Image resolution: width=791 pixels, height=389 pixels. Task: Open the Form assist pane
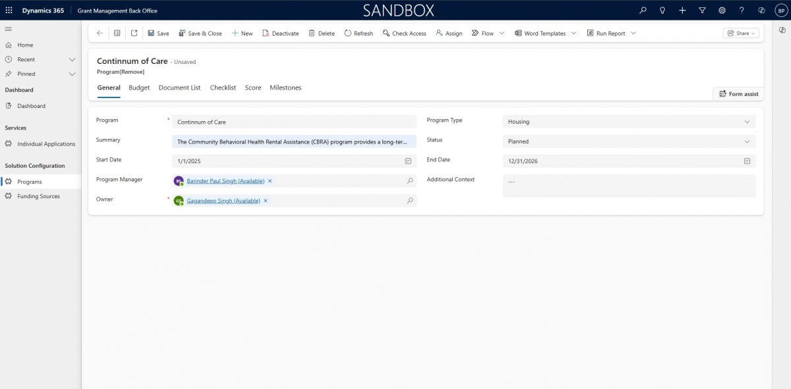pyautogui.click(x=738, y=94)
